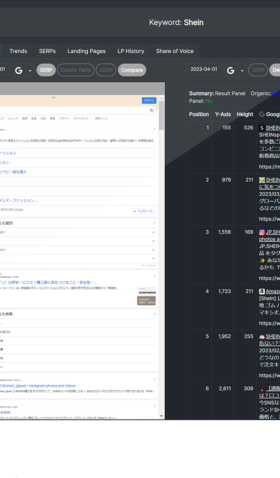
Task: Click the フィードバック feedback link
Action: [x=149, y=266]
